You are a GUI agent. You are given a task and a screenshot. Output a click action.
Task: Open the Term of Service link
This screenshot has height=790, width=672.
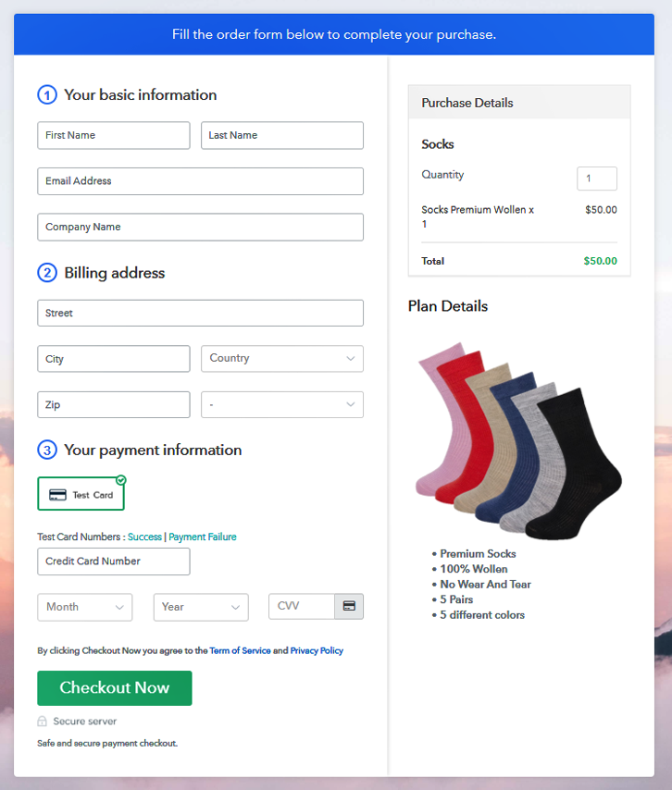[x=240, y=650]
